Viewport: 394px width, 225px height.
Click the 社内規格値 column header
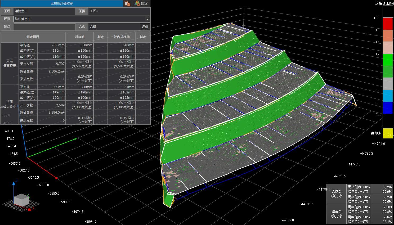[122, 37]
